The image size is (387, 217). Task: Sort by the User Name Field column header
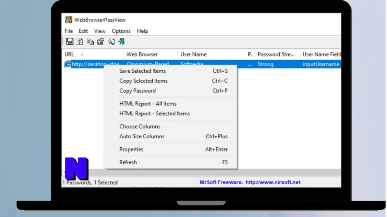pos(320,54)
